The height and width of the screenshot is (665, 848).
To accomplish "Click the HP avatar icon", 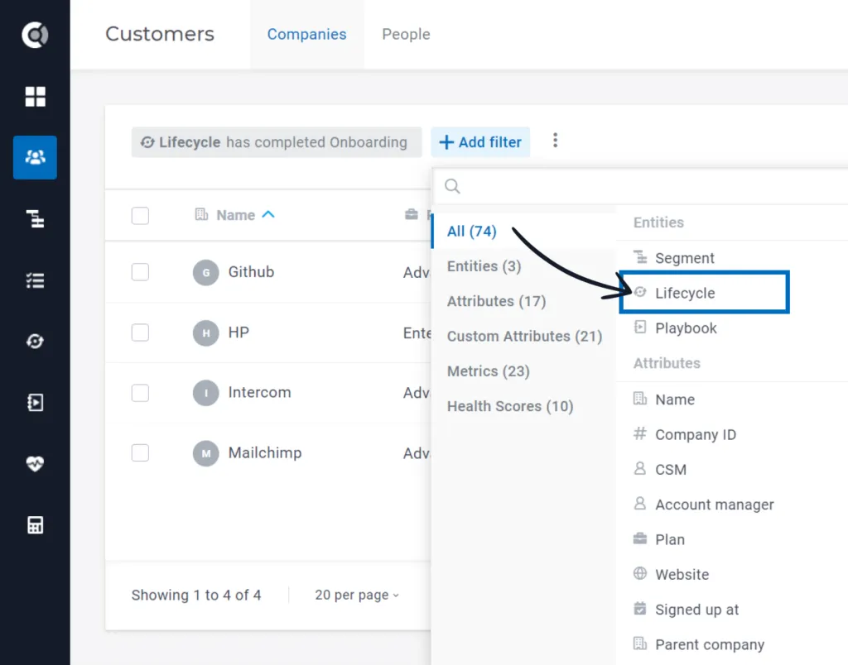I will tap(205, 332).
